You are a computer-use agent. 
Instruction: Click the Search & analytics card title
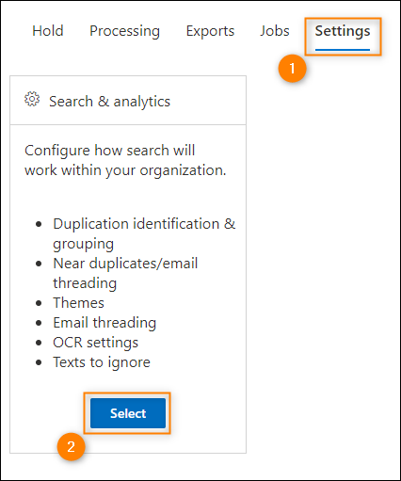point(109,102)
